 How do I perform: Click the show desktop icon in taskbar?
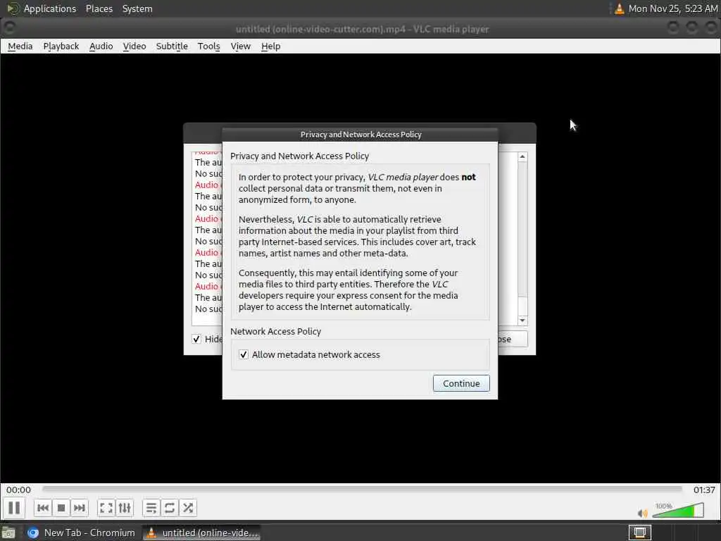tap(8, 533)
